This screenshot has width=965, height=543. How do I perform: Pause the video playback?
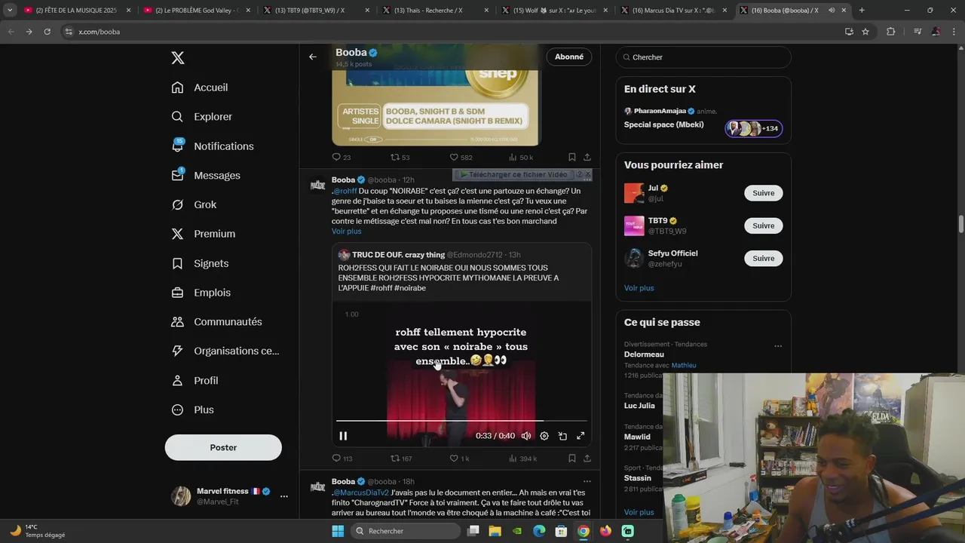point(343,436)
